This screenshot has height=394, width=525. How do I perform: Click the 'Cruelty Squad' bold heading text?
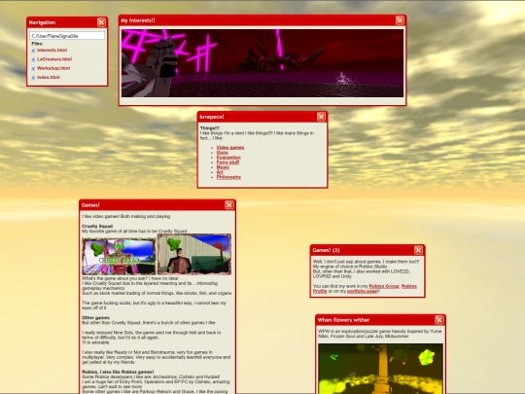pos(97,226)
